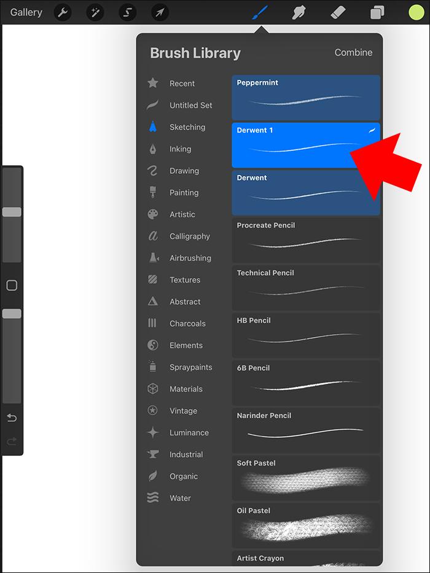Choose the Technical Pencil brush
The width and height of the screenshot is (430, 573).
point(306,287)
